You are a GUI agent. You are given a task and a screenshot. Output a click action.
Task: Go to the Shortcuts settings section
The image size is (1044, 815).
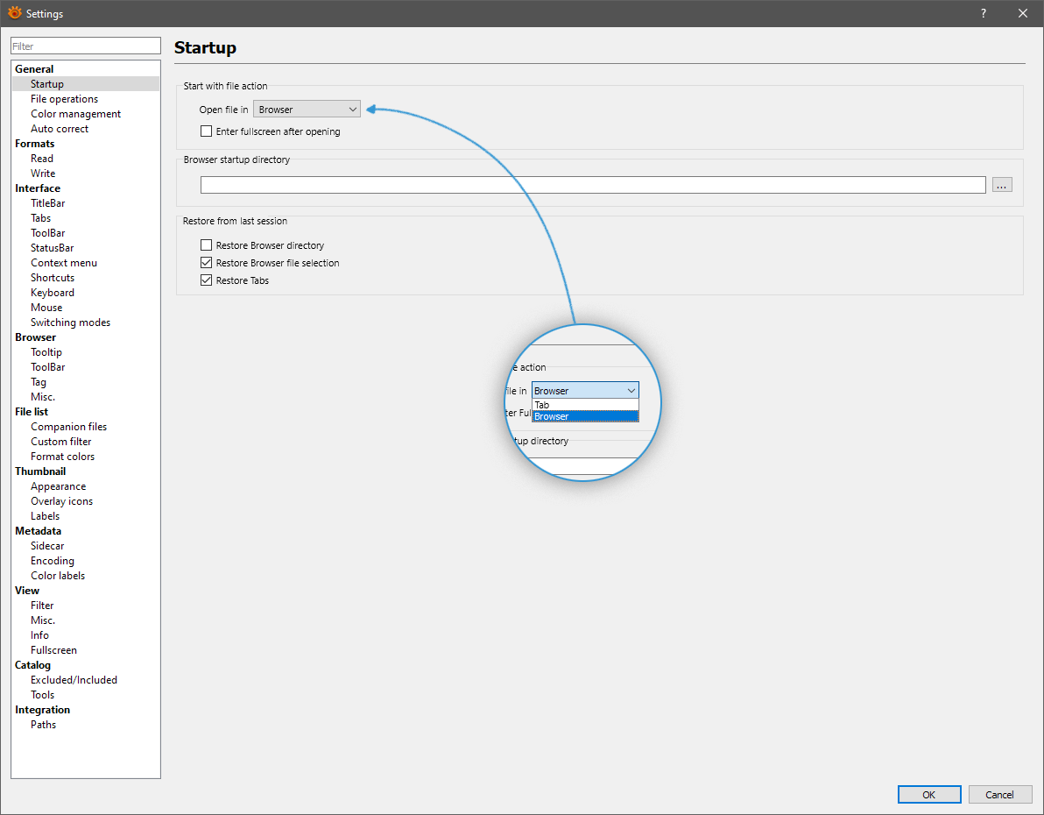click(53, 278)
